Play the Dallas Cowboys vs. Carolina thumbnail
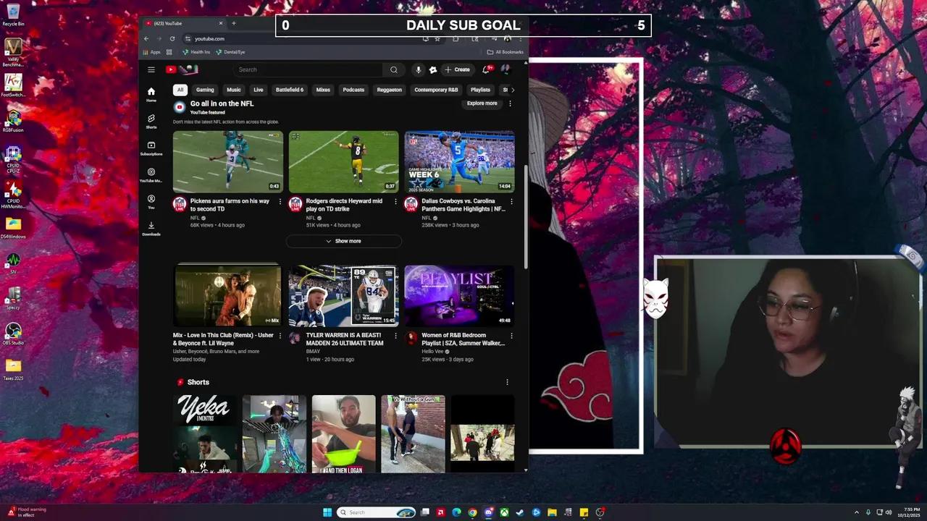The image size is (927, 521). pyautogui.click(x=460, y=161)
